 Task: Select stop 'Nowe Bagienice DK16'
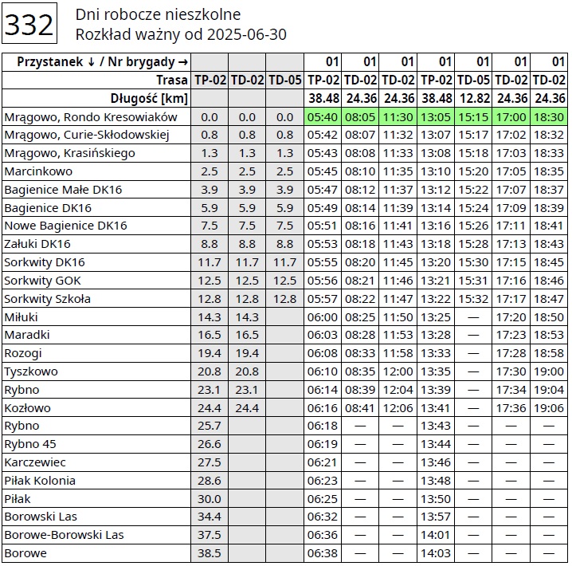[x=65, y=226]
